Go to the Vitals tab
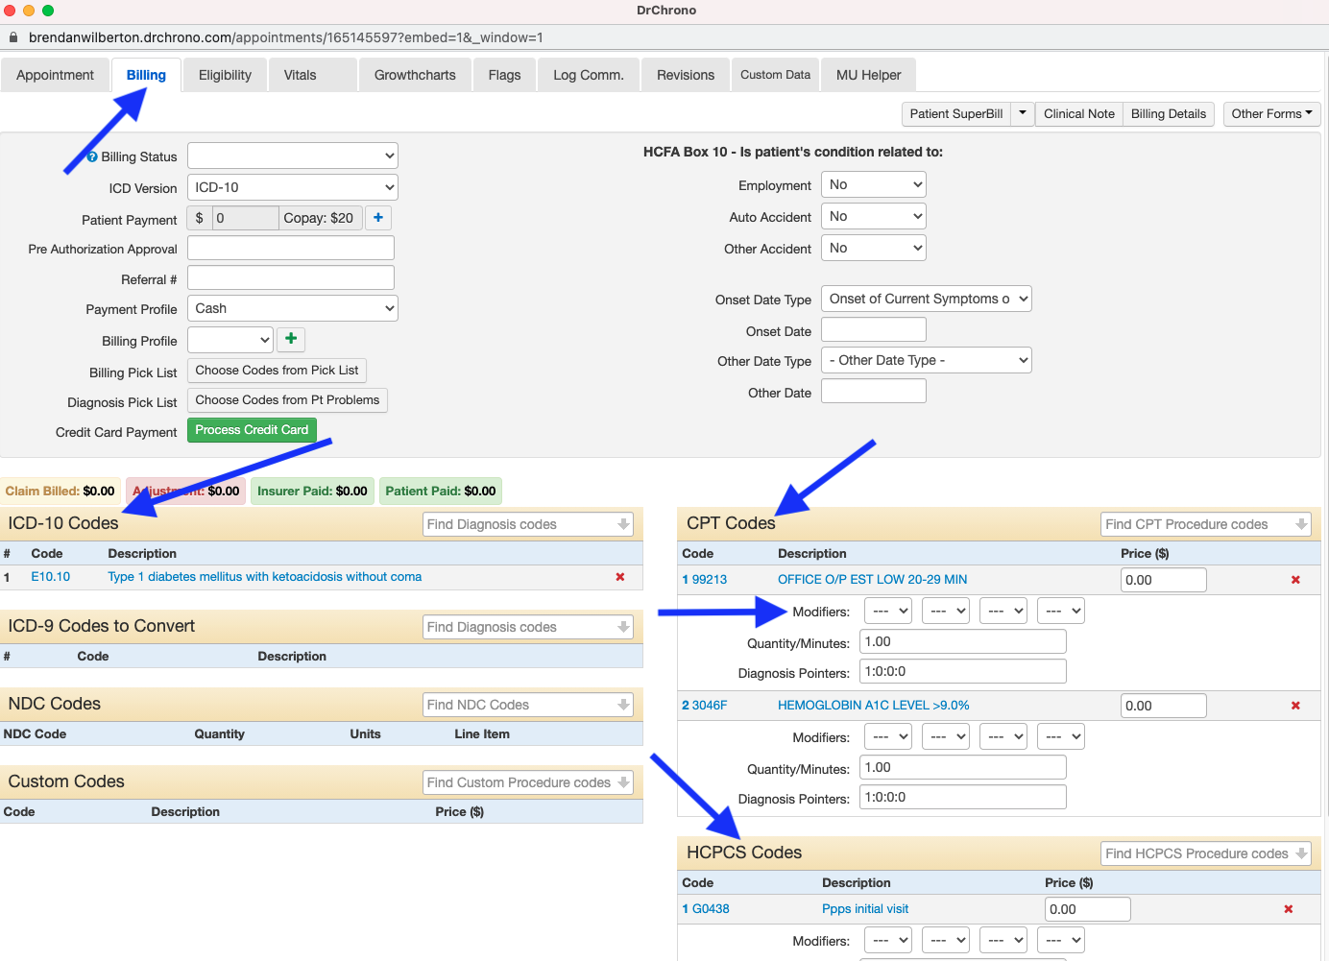The width and height of the screenshot is (1329, 961). 312,75
